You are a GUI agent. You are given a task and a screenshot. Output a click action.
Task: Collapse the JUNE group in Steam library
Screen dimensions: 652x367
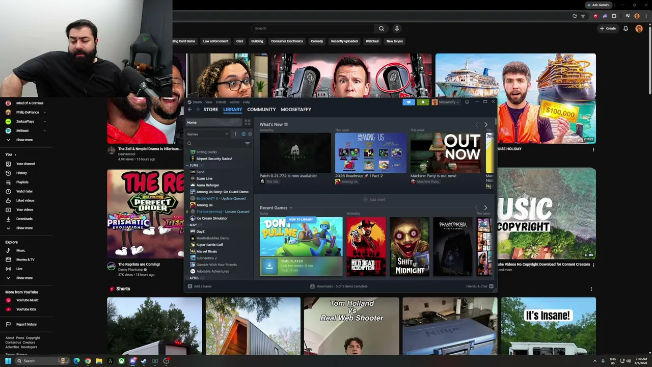point(188,165)
